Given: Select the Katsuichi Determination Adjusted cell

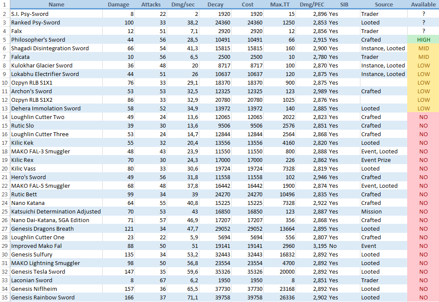Looking at the screenshot, I should [x=56, y=211].
